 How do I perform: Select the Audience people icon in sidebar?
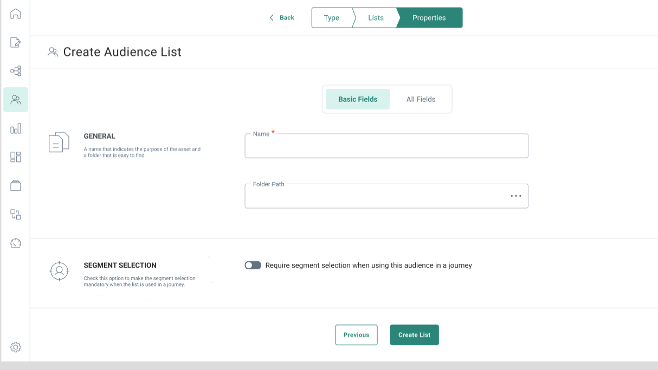click(16, 100)
